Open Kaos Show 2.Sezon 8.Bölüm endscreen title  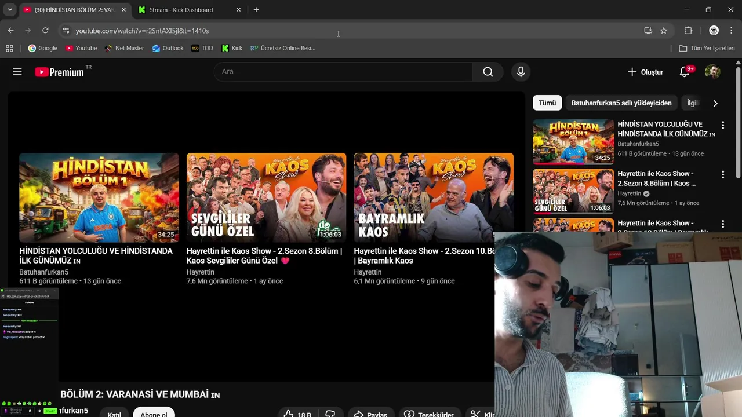point(264,256)
